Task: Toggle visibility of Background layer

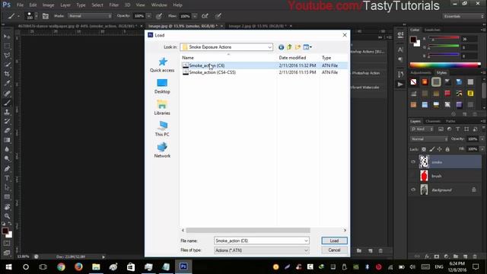Action: coord(413,190)
